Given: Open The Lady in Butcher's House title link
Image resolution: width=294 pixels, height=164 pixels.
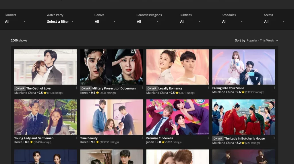Looking at the screenshot, I should click(x=244, y=138).
